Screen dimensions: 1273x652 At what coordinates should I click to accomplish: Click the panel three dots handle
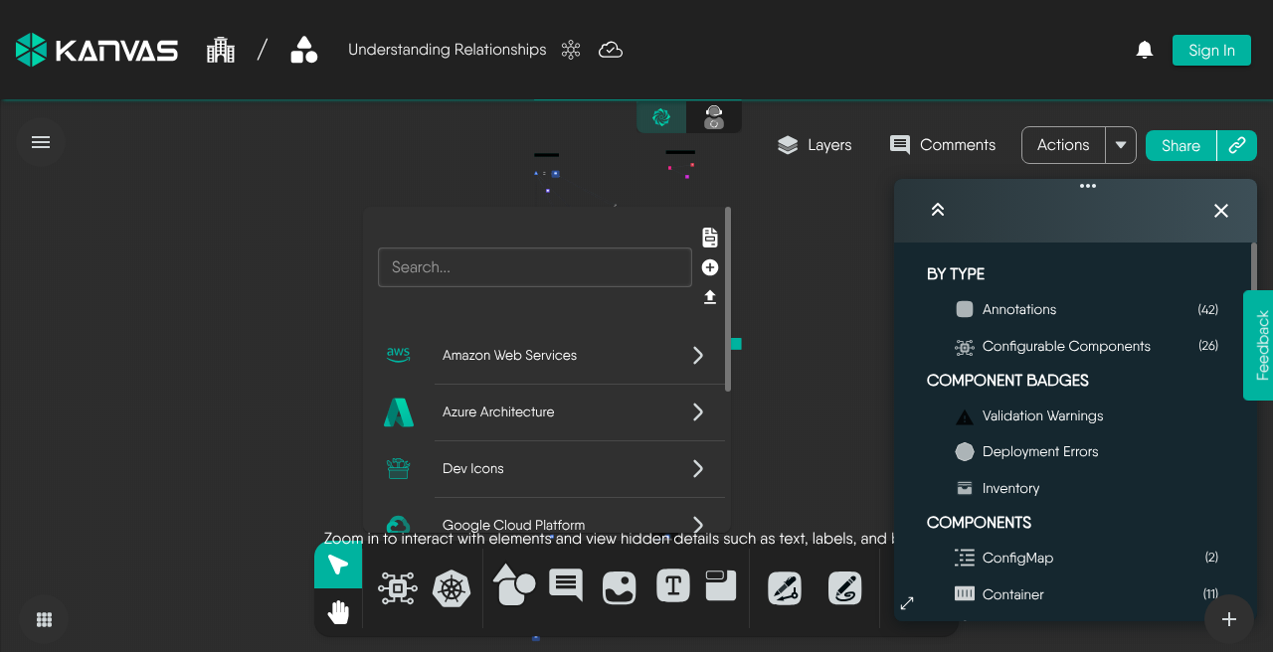click(1088, 186)
